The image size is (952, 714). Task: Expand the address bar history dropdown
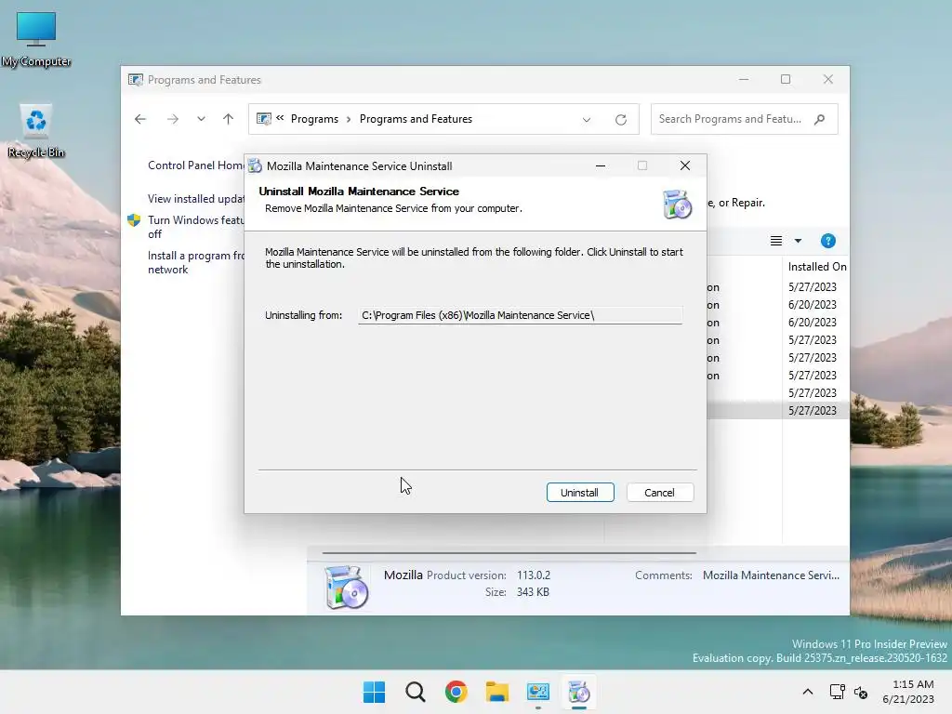pyautogui.click(x=587, y=120)
